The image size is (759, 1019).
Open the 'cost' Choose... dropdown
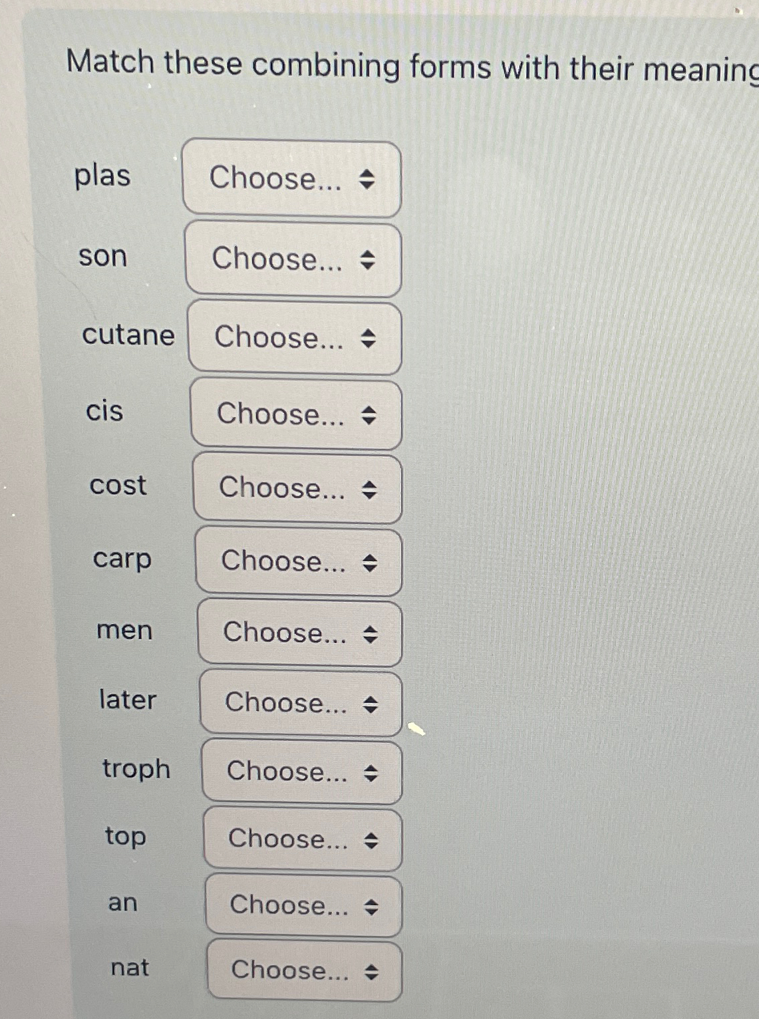click(297, 488)
